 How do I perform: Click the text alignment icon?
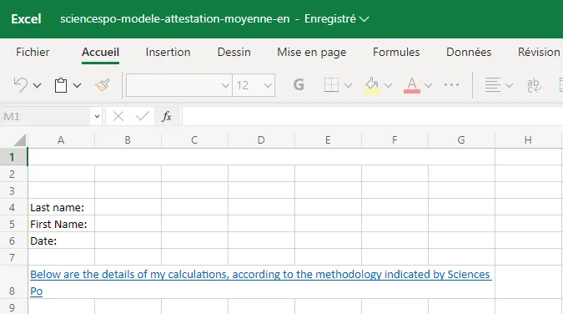click(x=493, y=85)
